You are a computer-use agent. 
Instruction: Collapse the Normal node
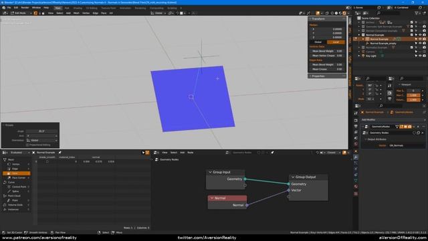(212, 198)
